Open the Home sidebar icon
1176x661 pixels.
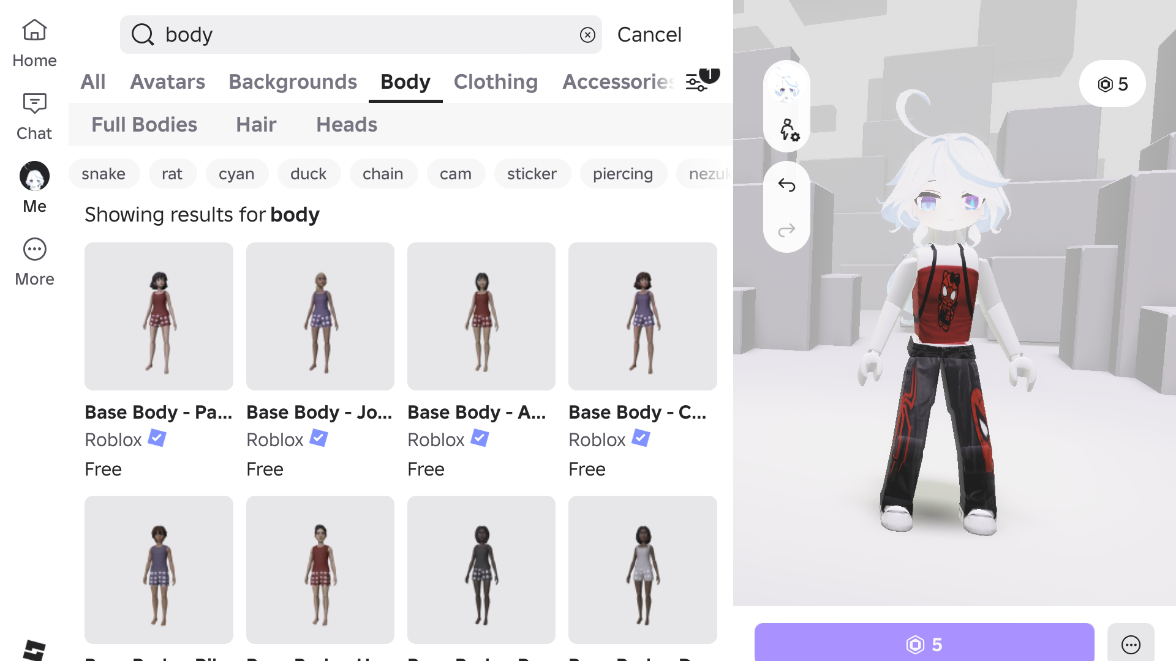click(34, 43)
